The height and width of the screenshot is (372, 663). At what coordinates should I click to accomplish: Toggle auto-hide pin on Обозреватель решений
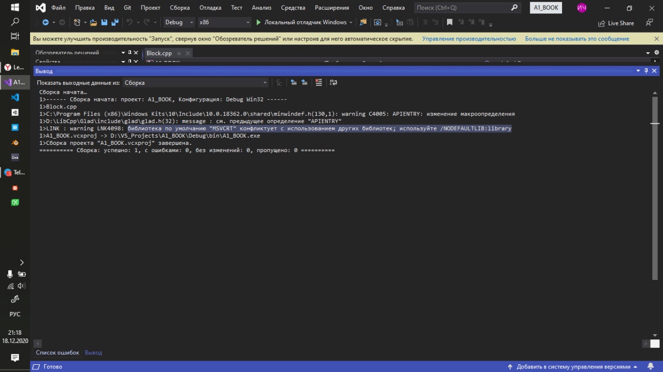(129, 53)
